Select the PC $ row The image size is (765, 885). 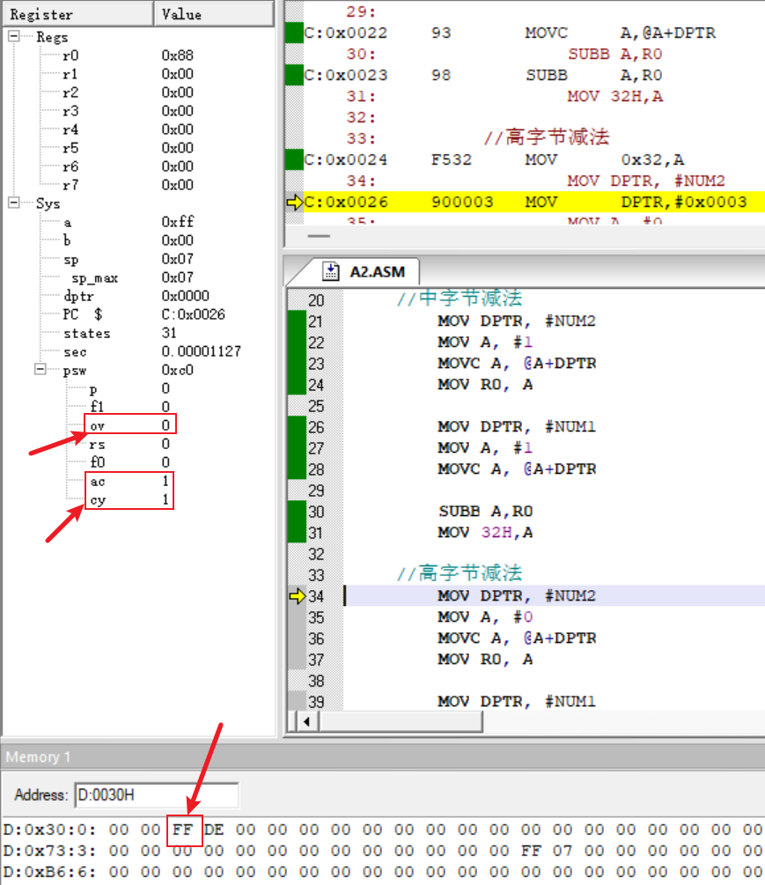[143, 314]
